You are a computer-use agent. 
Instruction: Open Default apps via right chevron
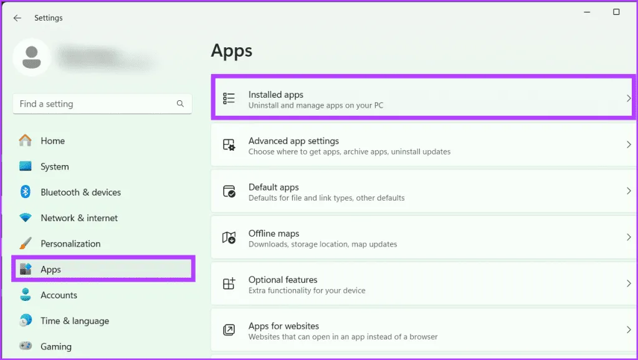(x=628, y=191)
